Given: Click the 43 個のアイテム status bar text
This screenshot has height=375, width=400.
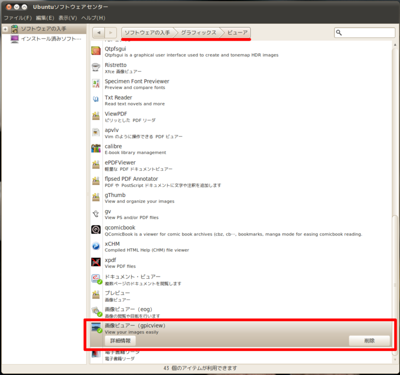Looking at the screenshot, I should click(x=200, y=368).
